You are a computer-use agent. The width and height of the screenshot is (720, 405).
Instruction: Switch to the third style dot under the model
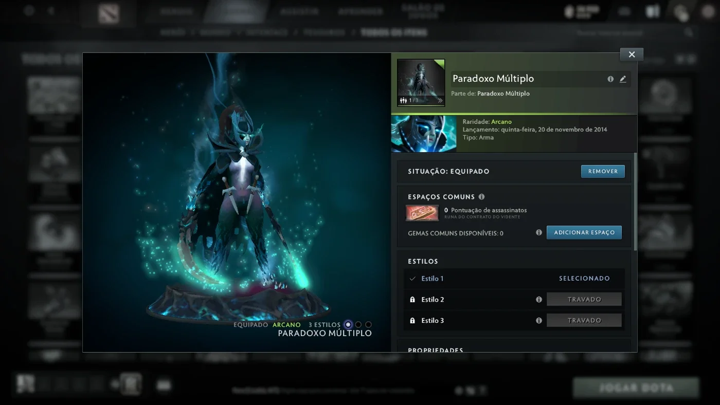click(x=368, y=325)
